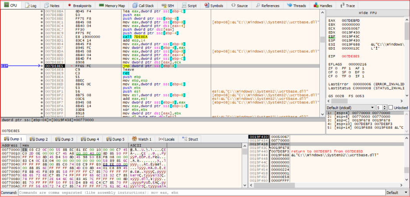Click the Command input field
410x197 pixels.
click(202, 192)
